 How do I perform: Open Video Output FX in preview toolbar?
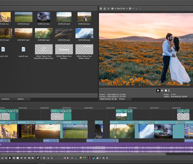tap(108, 9)
